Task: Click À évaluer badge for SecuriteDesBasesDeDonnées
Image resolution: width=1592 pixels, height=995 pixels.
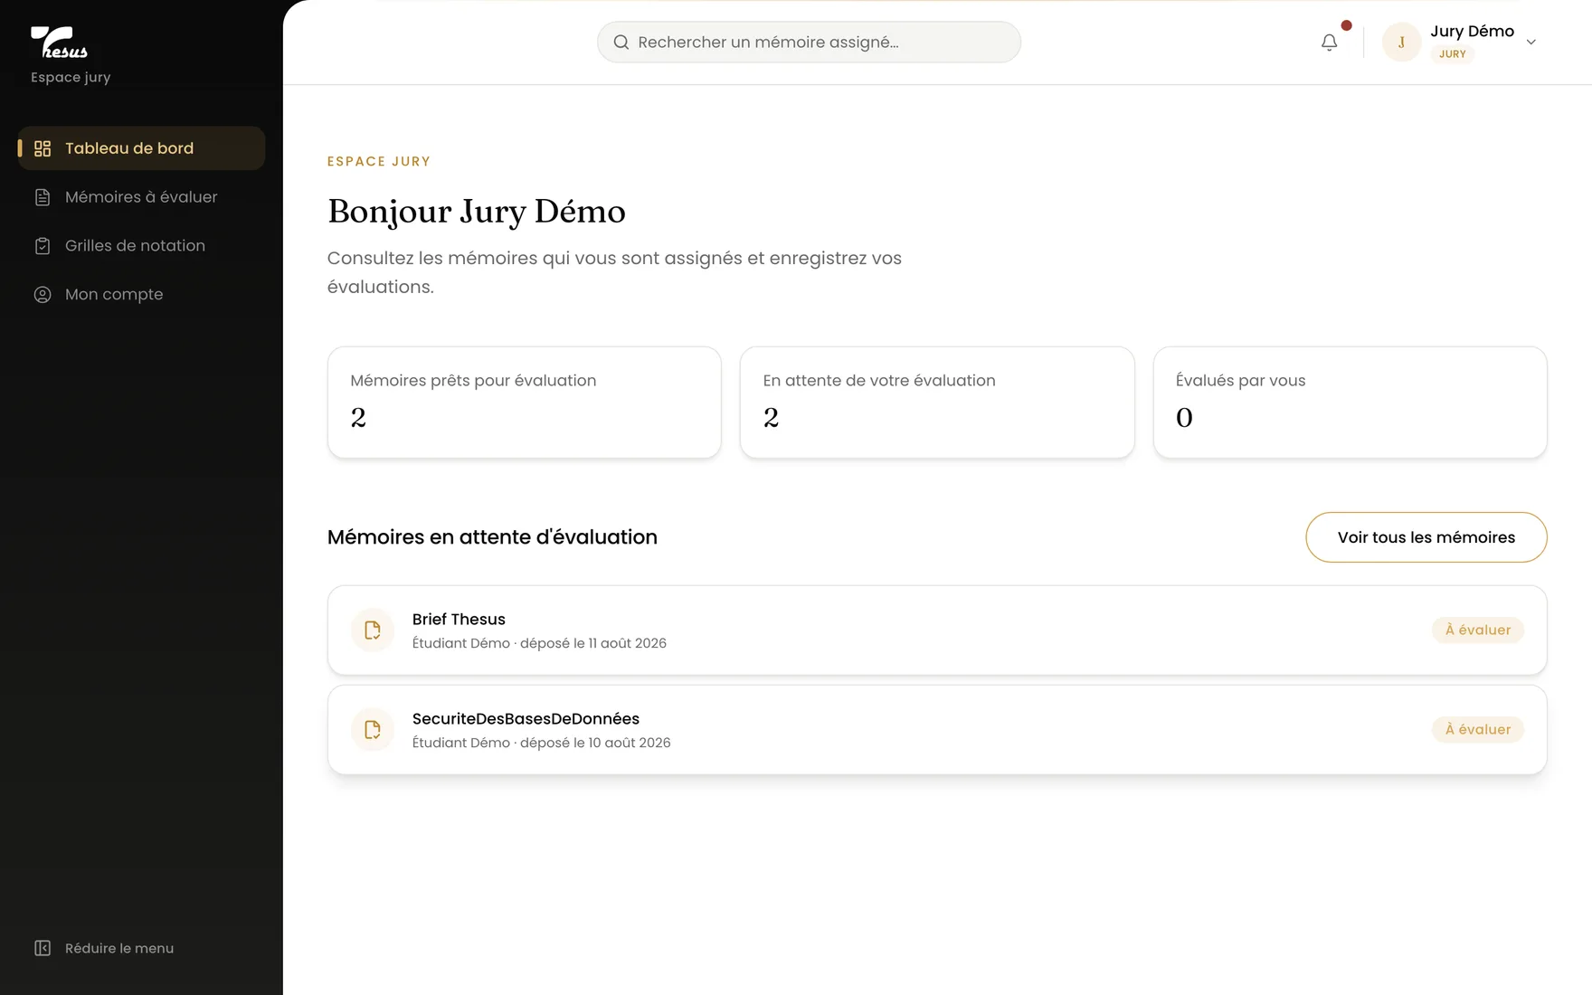Action: coord(1478,729)
